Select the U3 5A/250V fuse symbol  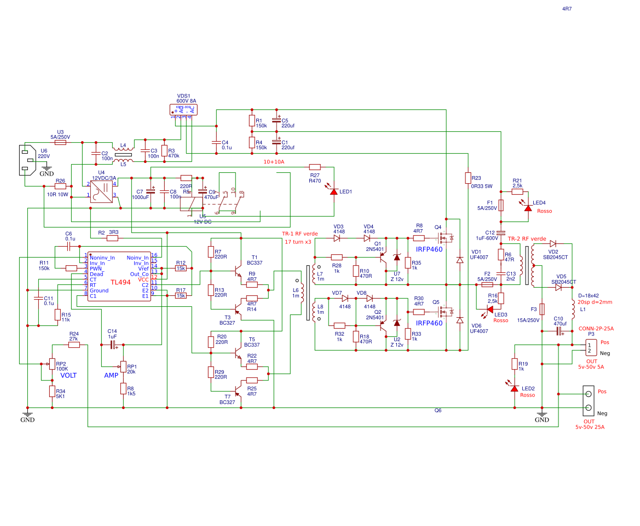pyautogui.click(x=60, y=142)
